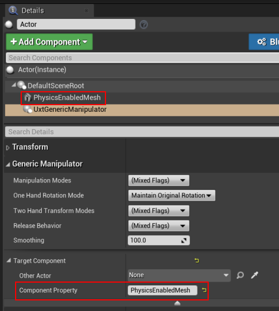Screen dimensions: 279x311
Task: Pick actor with the eyedropper icon
Action: pyautogui.click(x=254, y=275)
